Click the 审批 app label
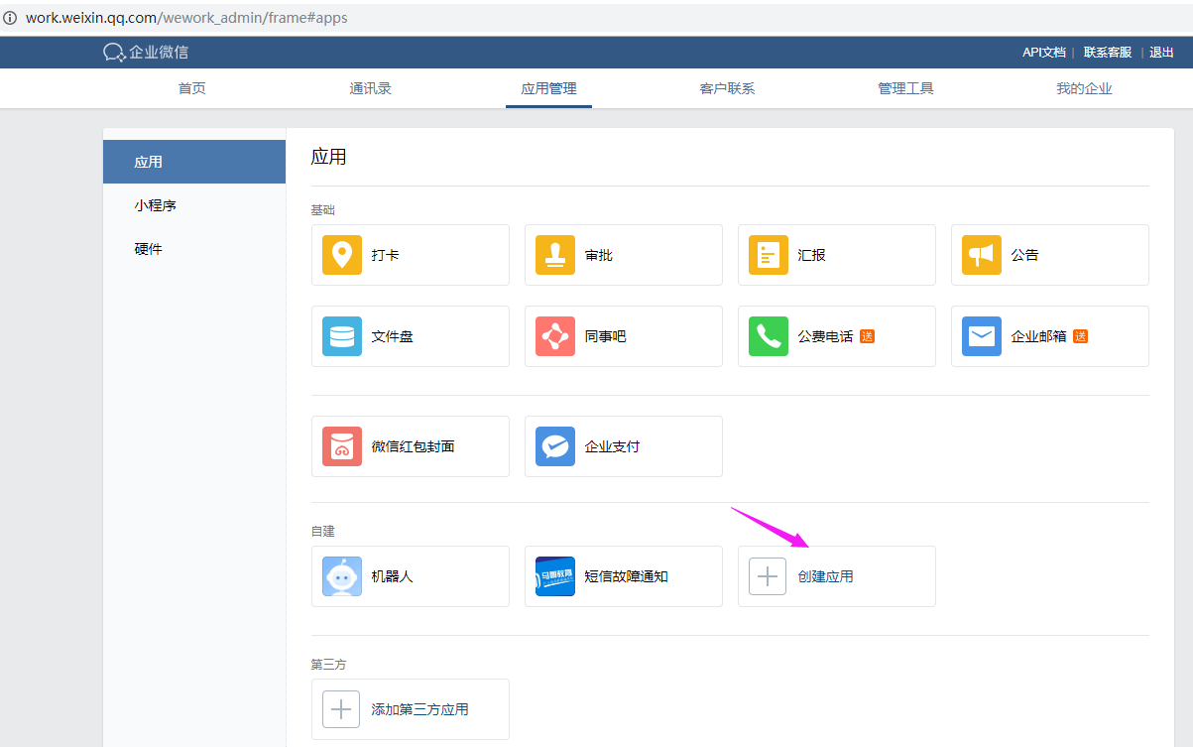This screenshot has height=747, width=1193. click(599, 255)
